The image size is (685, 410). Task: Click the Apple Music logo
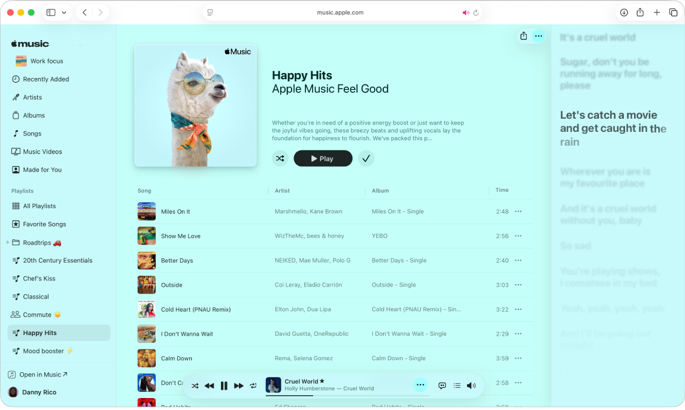[30, 44]
